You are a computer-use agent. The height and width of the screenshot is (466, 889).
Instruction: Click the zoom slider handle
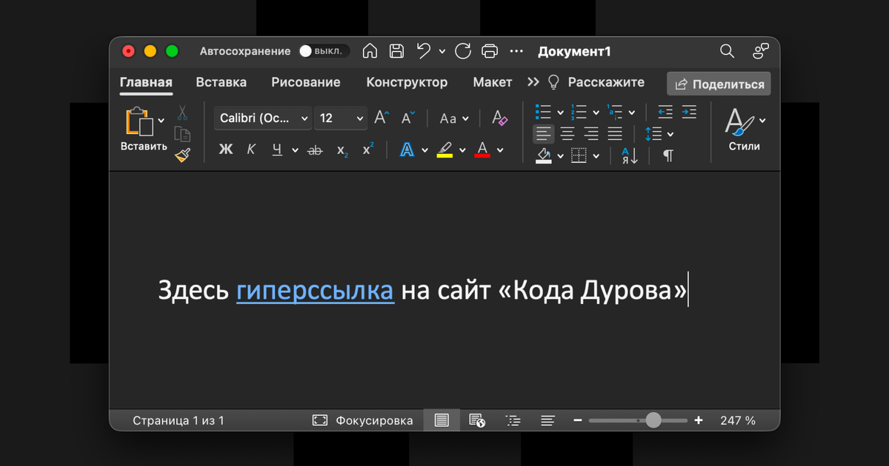click(653, 420)
